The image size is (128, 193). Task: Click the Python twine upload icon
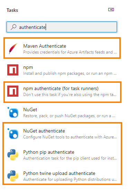click(x=13, y=176)
